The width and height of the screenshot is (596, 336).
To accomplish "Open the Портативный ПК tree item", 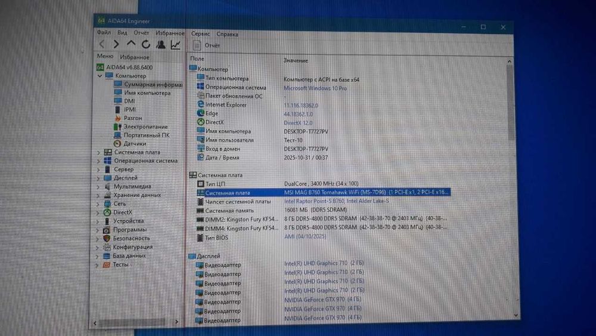I will 147,135.
